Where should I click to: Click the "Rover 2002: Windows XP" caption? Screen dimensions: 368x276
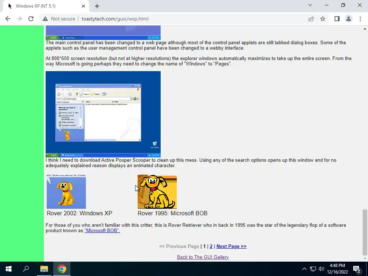(x=79, y=213)
